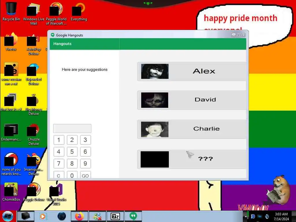Image resolution: width=296 pixels, height=222 pixels.
Task: Show hidden system tray icons arrow
Action: click(x=246, y=217)
